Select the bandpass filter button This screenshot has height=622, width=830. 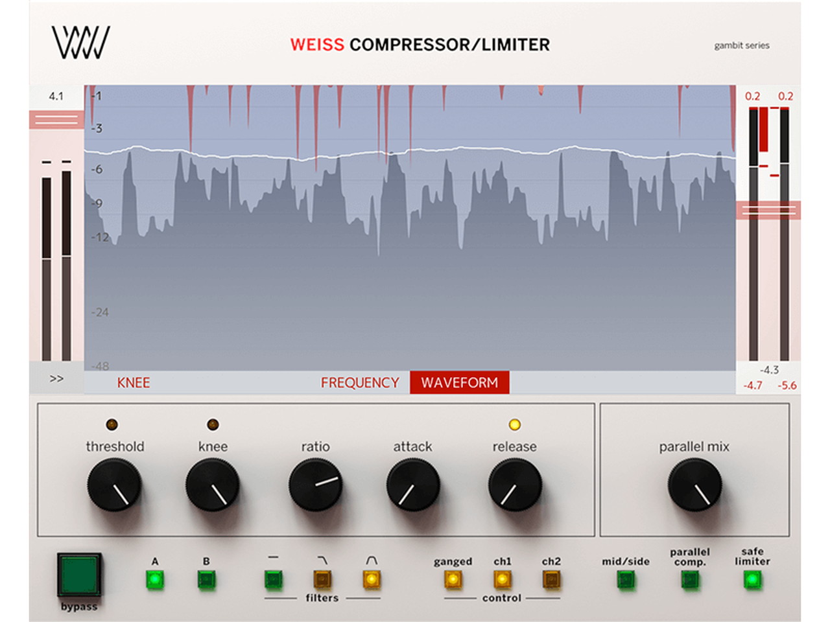[371, 579]
